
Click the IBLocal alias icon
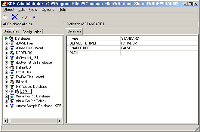pos(12,82)
